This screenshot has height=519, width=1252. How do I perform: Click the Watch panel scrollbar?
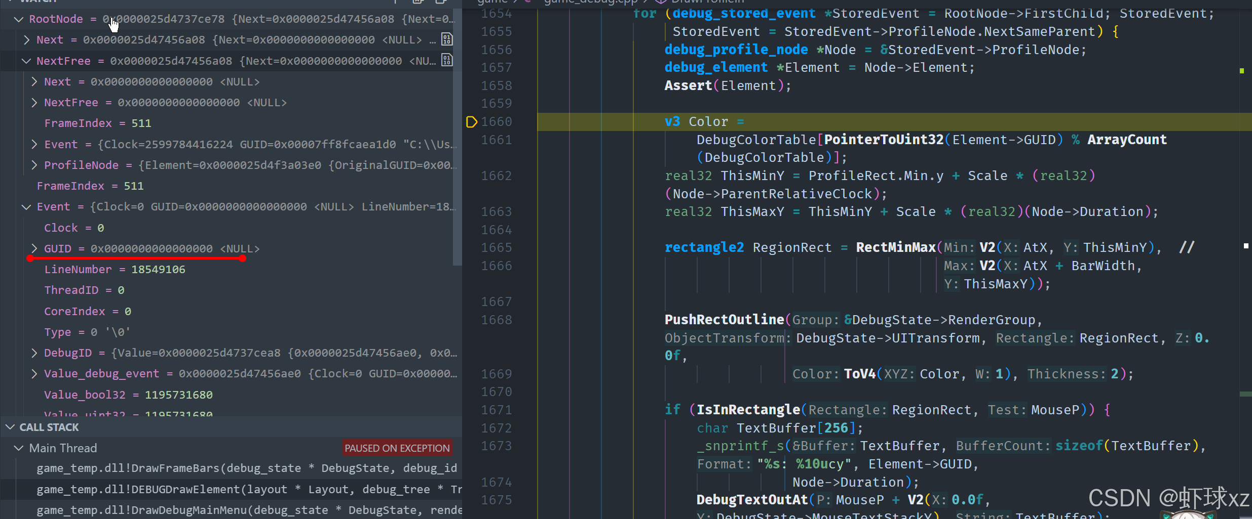pyautogui.click(x=457, y=137)
